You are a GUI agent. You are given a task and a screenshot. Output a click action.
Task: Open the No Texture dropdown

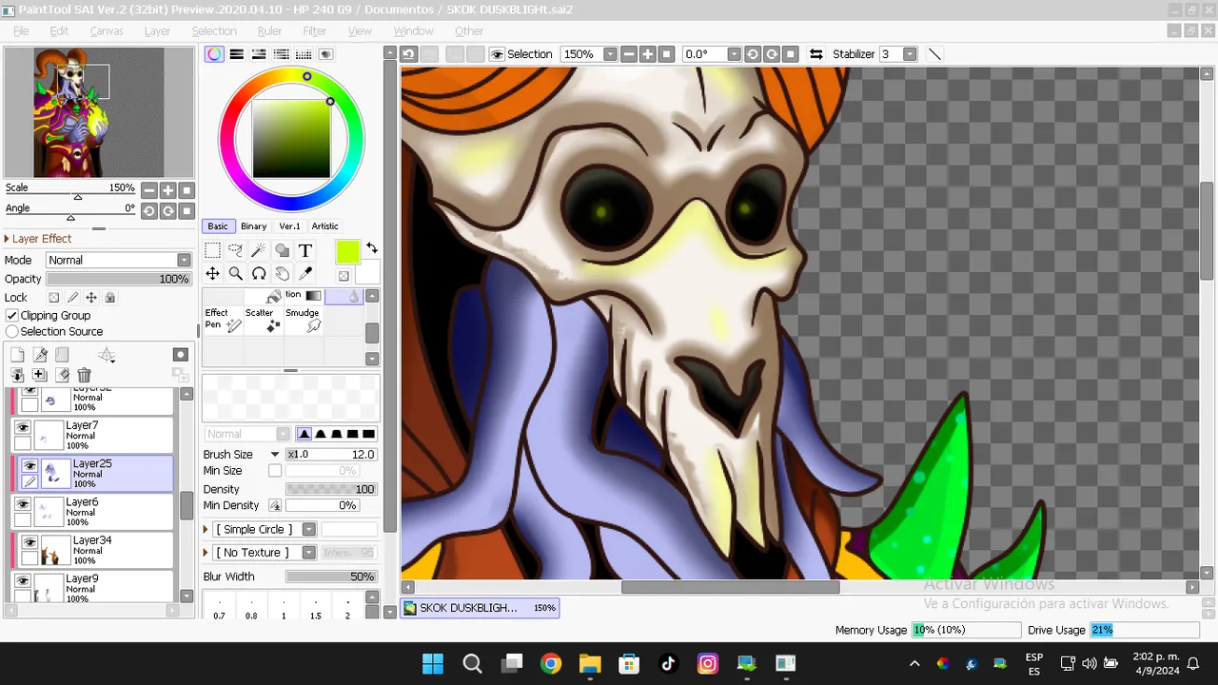coord(308,553)
